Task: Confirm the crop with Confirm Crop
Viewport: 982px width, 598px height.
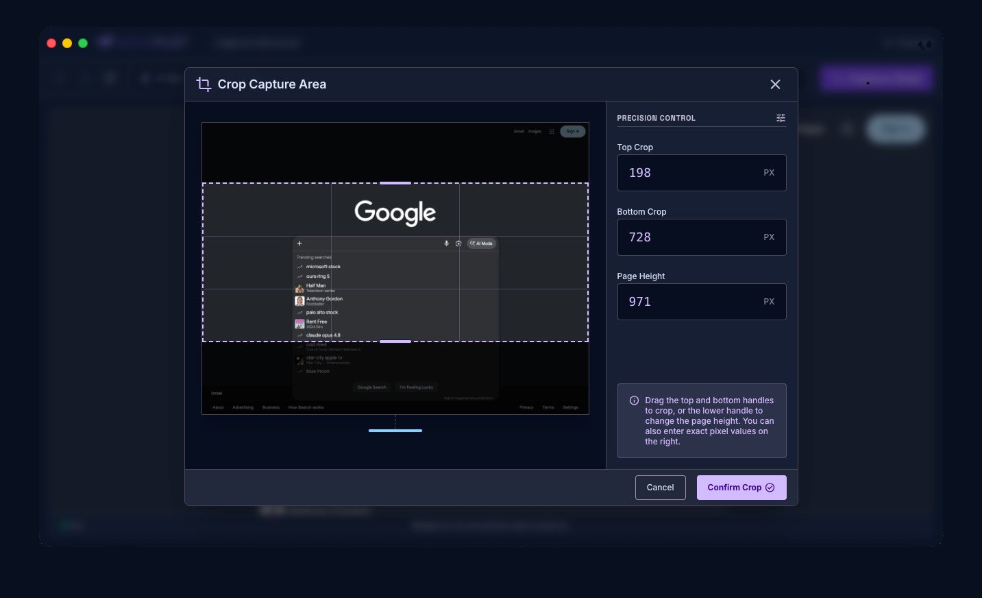Action: (x=741, y=488)
